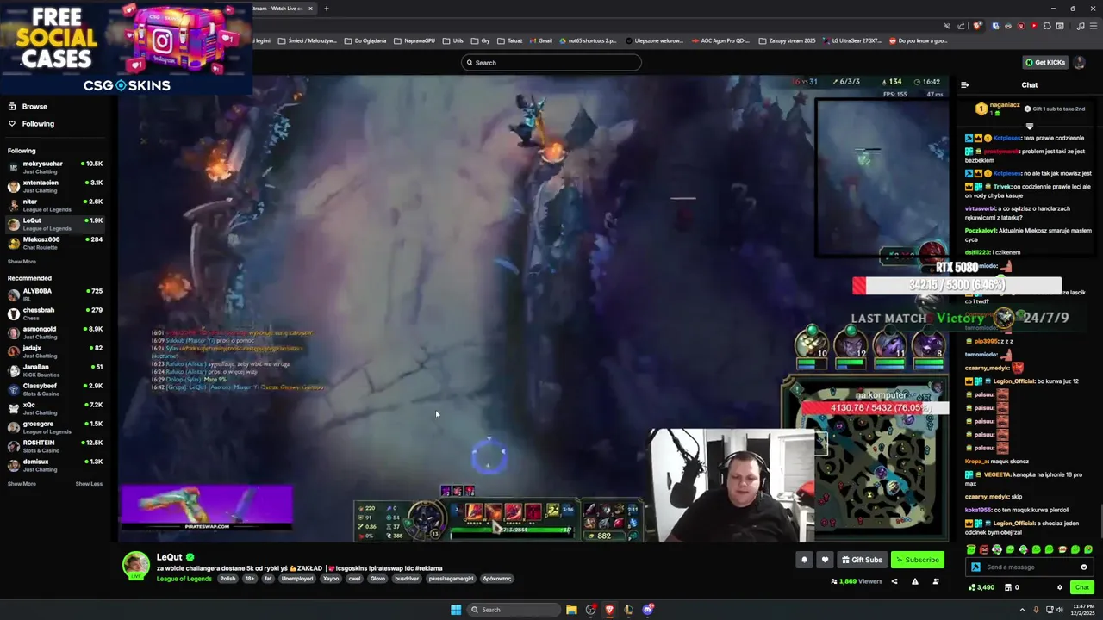The height and width of the screenshot is (620, 1103).
Task: Show hidden system tray icons
Action: point(1022,610)
